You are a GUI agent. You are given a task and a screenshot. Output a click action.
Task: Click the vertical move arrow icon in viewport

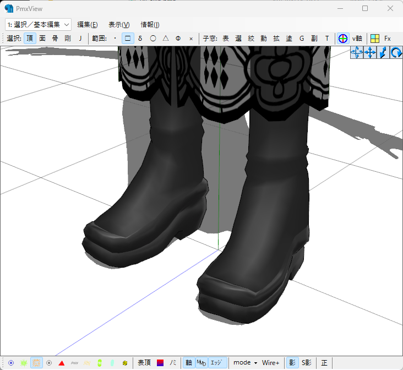pos(383,53)
